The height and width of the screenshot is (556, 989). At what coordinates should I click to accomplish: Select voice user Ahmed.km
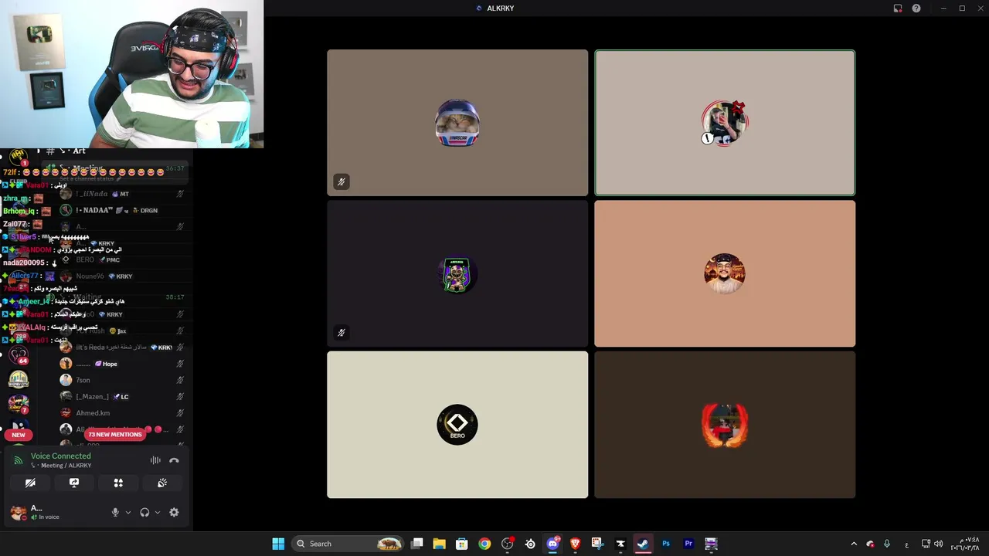tap(122, 413)
